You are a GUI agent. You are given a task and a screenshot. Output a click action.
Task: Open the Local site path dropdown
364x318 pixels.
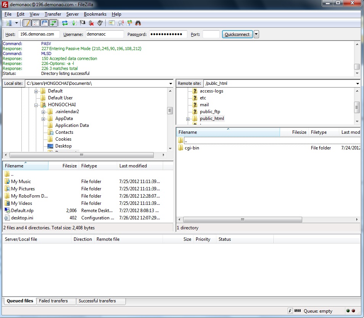click(171, 83)
